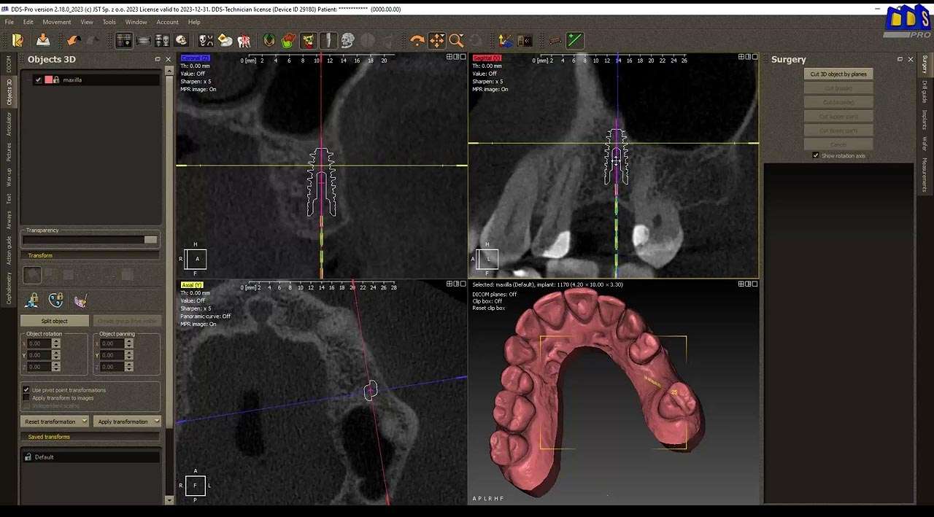Open the Apply transformation dropdown arrow
The image size is (934, 517).
pyautogui.click(x=156, y=421)
